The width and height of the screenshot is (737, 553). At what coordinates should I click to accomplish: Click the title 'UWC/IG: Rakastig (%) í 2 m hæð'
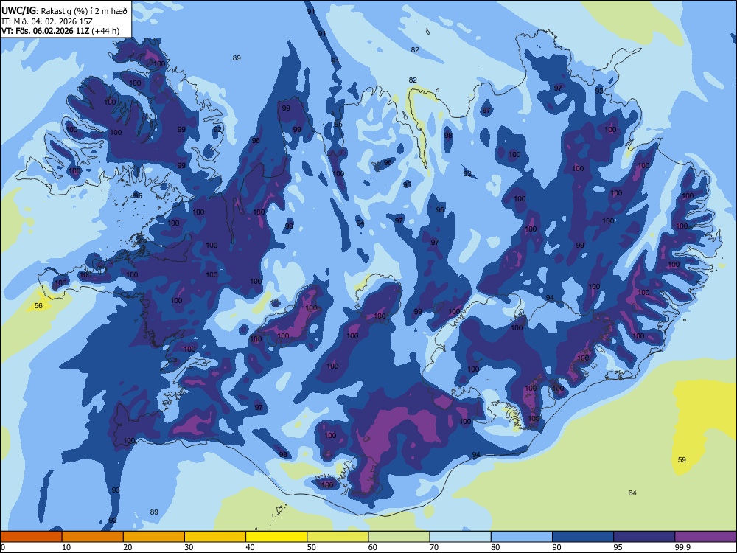(x=64, y=11)
